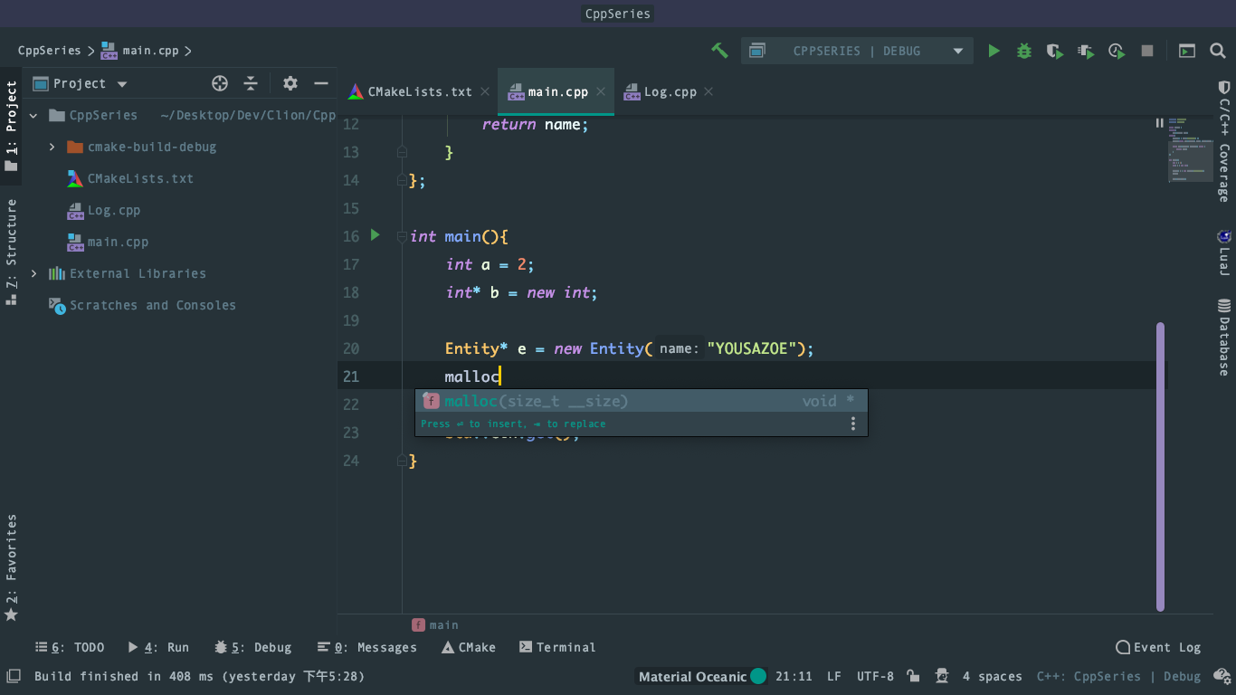Open the Terminal tool window
This screenshot has width=1236, height=695.
click(x=557, y=647)
